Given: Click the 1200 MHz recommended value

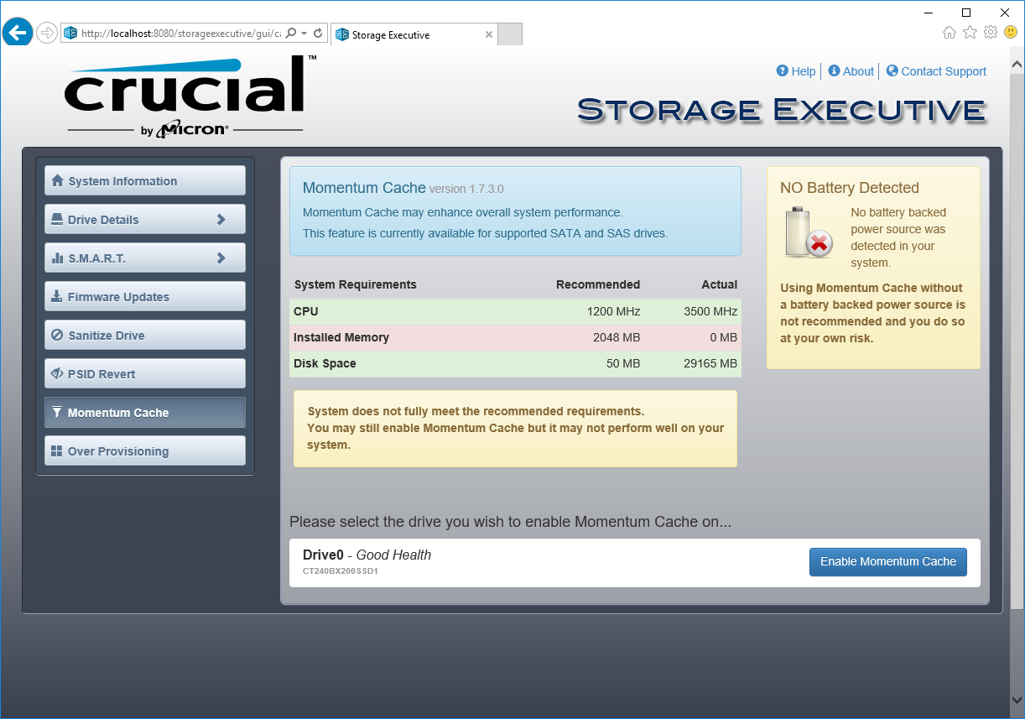Looking at the screenshot, I should [613, 311].
